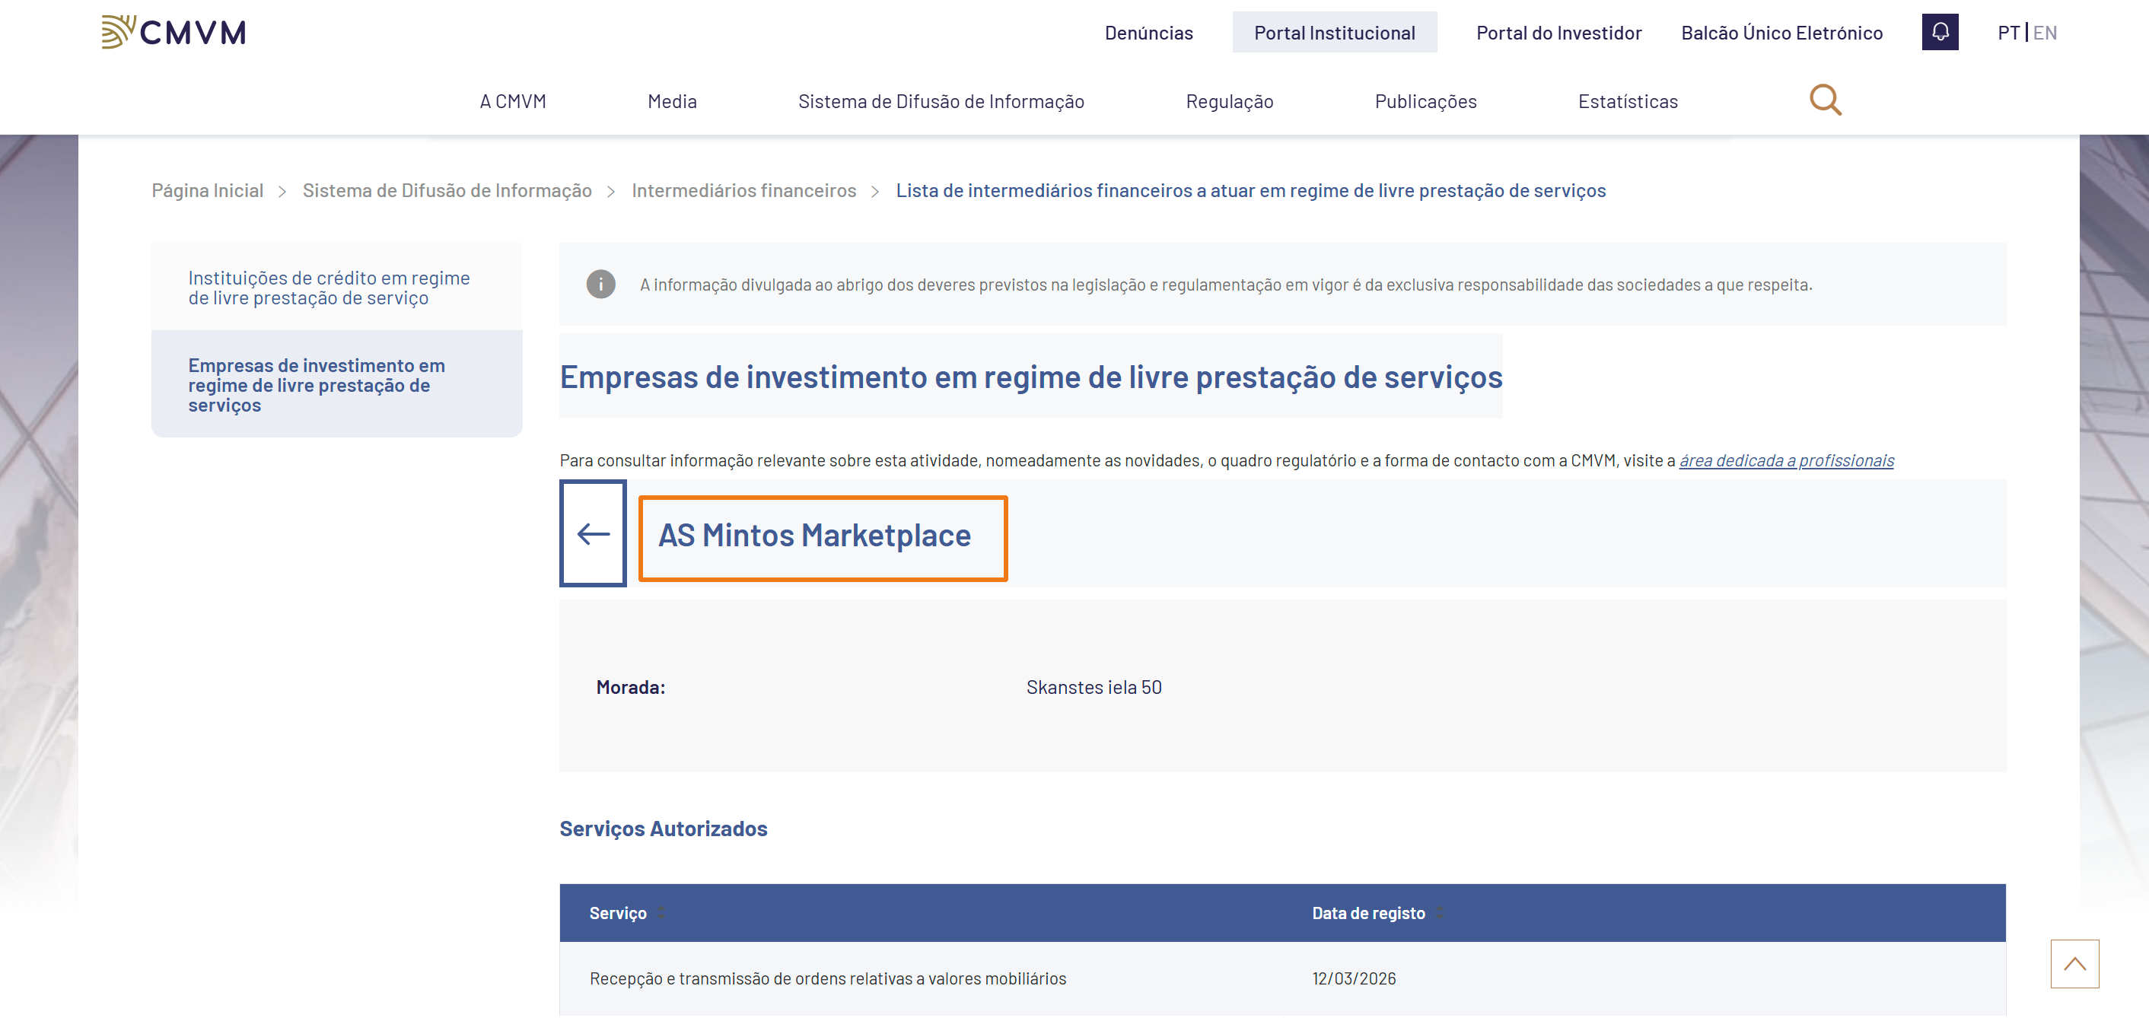The width and height of the screenshot is (2149, 1018).
Task: Click the address Skanstes iela 50
Action: point(1093,687)
